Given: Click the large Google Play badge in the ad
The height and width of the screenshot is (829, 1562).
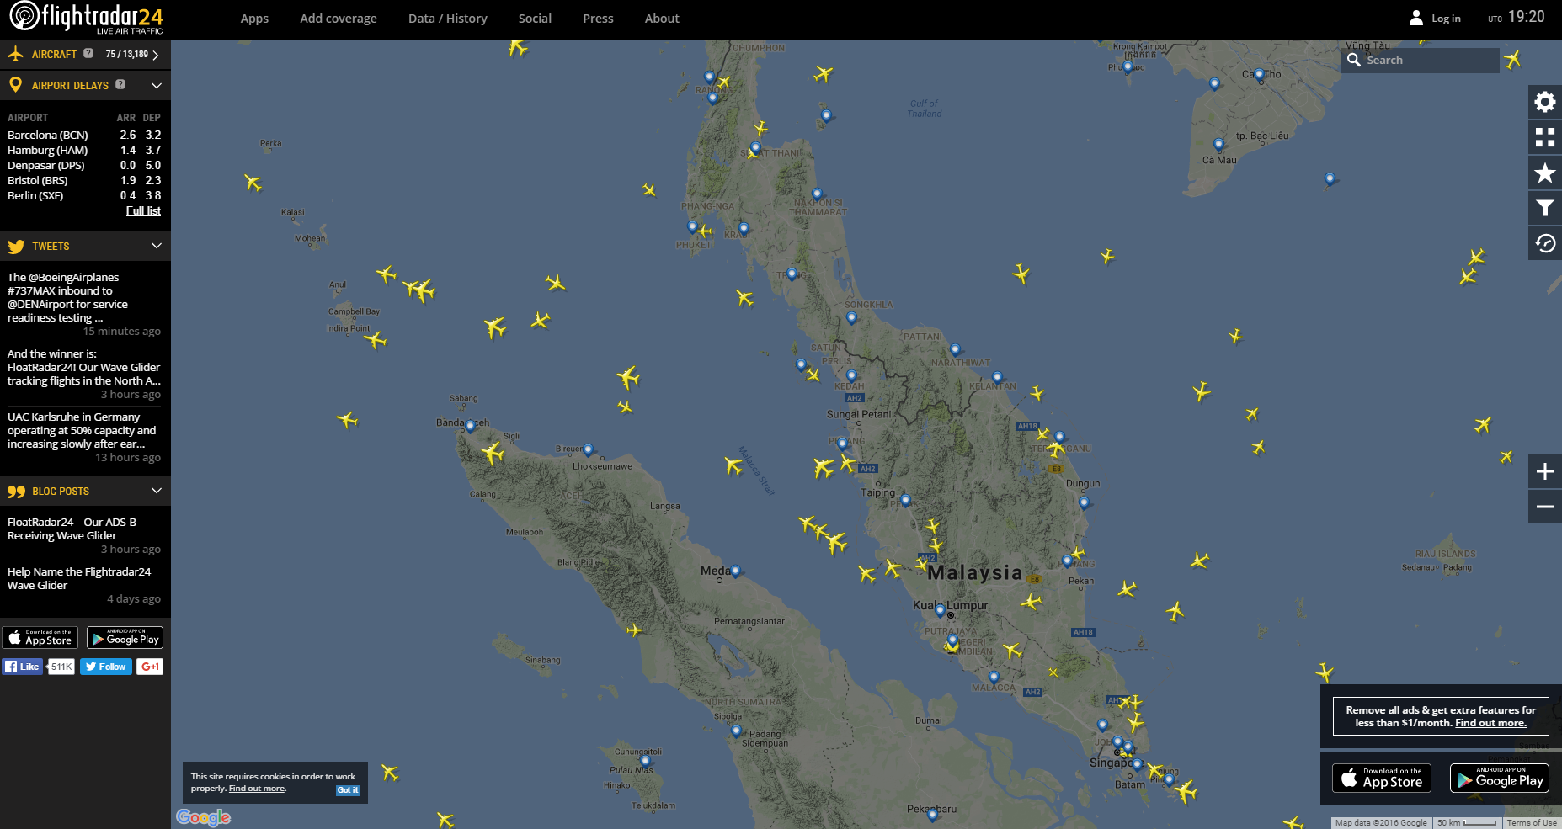Looking at the screenshot, I should point(1500,778).
